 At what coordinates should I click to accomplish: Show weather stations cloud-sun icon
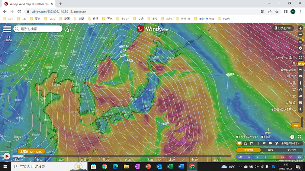coord(245,143)
